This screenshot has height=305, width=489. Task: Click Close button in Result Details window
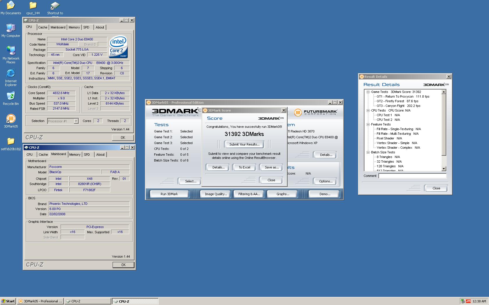(436, 188)
